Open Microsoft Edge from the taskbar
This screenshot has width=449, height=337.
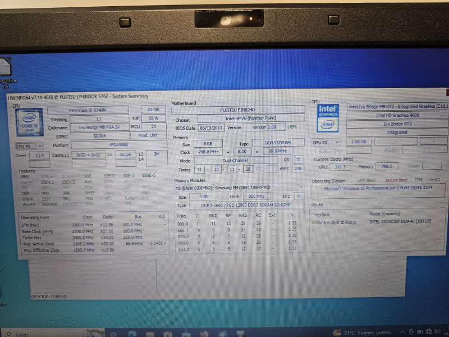coord(132,334)
